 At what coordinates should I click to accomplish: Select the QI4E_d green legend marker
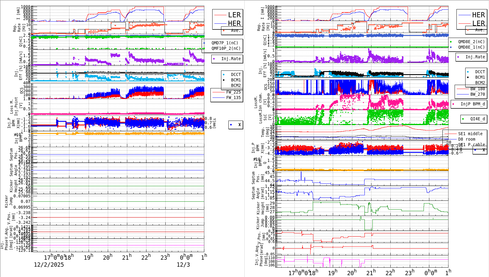click(x=463, y=119)
